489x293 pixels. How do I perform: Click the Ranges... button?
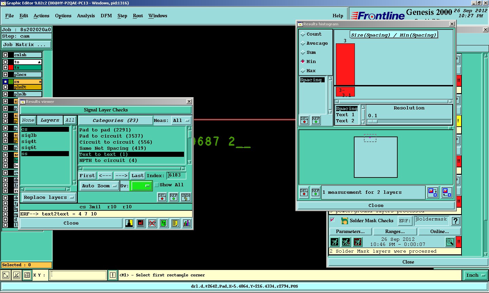coord(395,232)
